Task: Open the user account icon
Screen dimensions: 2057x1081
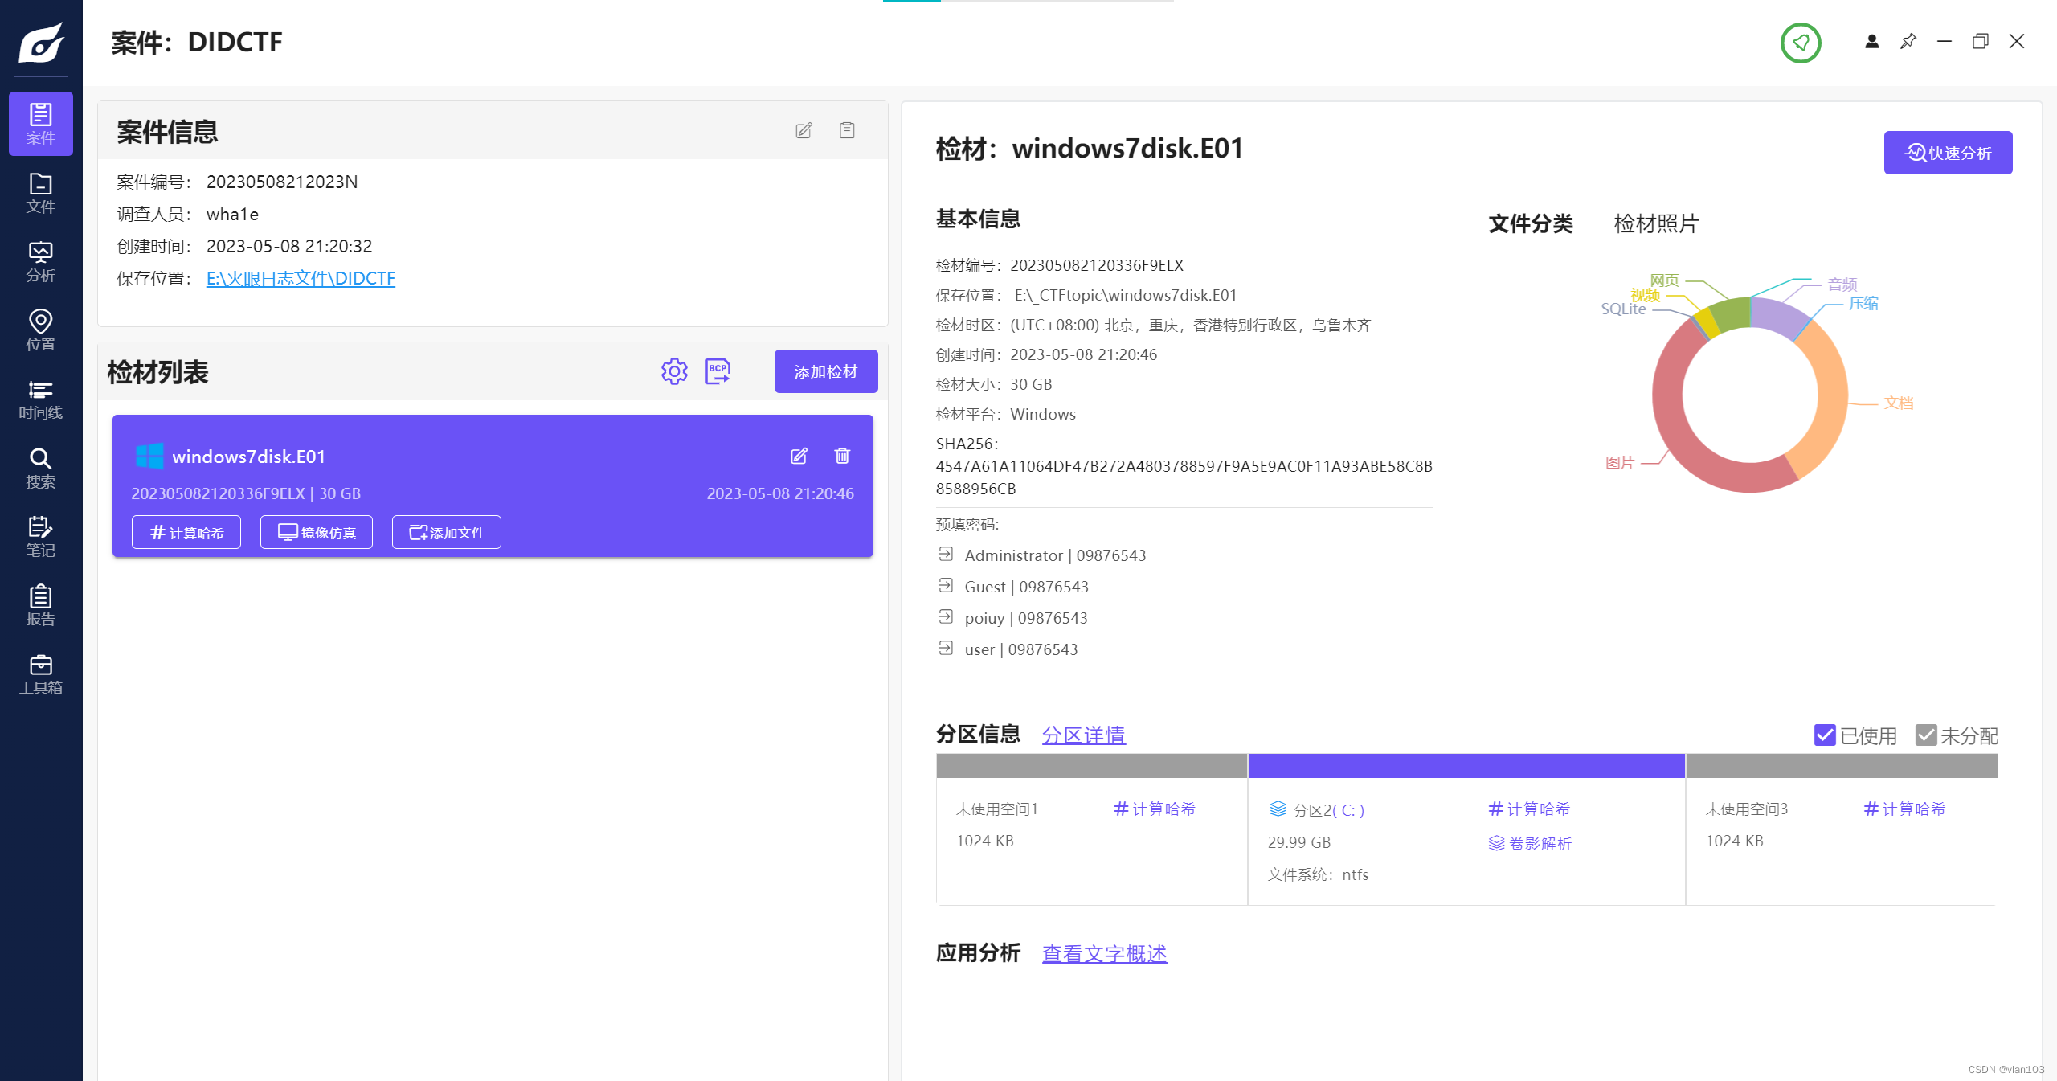Action: click(x=1871, y=41)
